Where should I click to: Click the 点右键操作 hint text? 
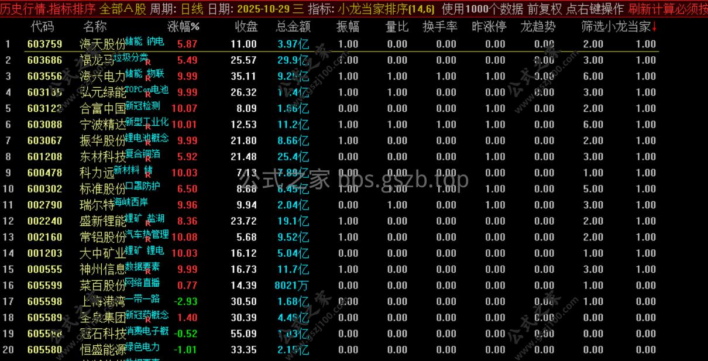click(595, 9)
